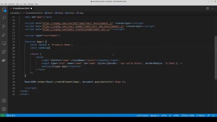Select the 4-condicoes.html editor tab
217x122 pixels.
point(21,8)
